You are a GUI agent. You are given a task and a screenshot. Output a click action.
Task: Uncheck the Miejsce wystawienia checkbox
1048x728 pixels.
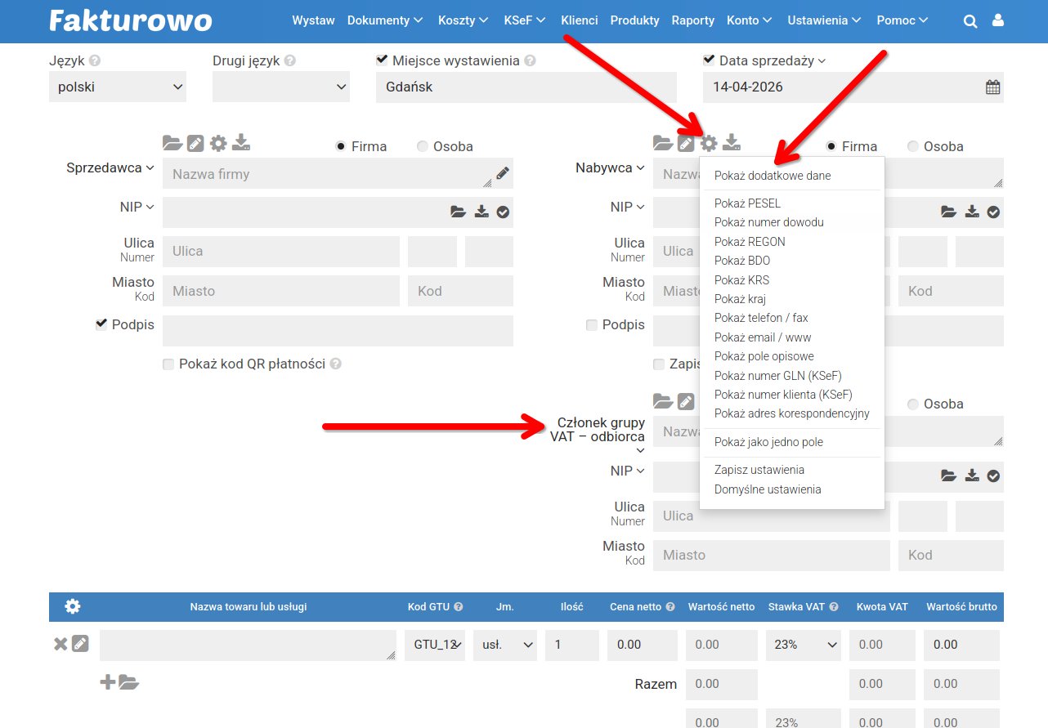click(x=382, y=60)
